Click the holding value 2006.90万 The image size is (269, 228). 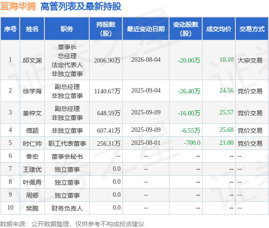[107, 60]
